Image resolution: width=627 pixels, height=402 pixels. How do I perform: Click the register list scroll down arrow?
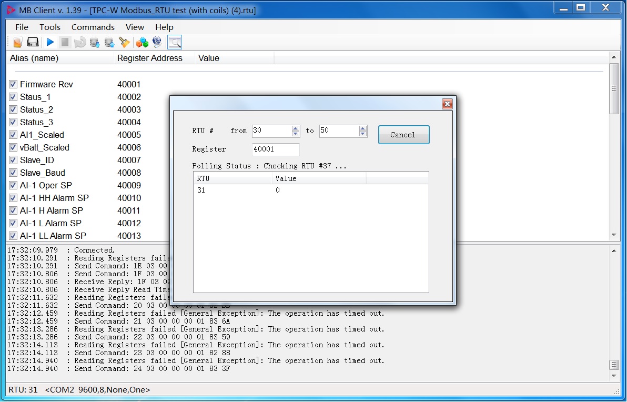point(614,235)
